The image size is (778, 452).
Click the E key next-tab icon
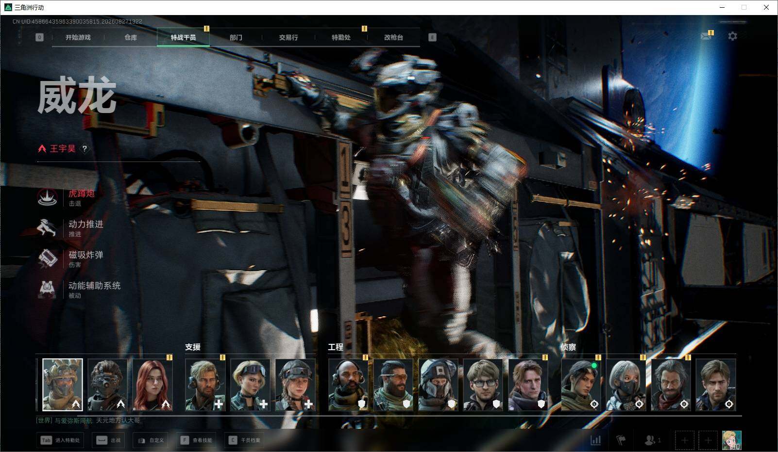pos(432,37)
